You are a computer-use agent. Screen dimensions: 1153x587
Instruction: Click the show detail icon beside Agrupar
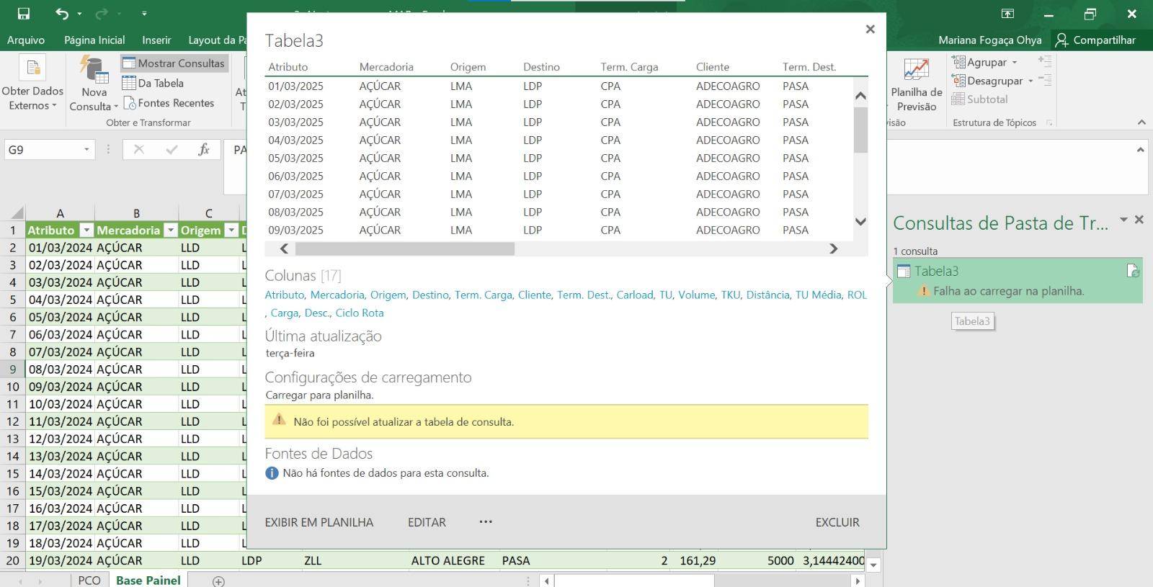(x=1045, y=61)
